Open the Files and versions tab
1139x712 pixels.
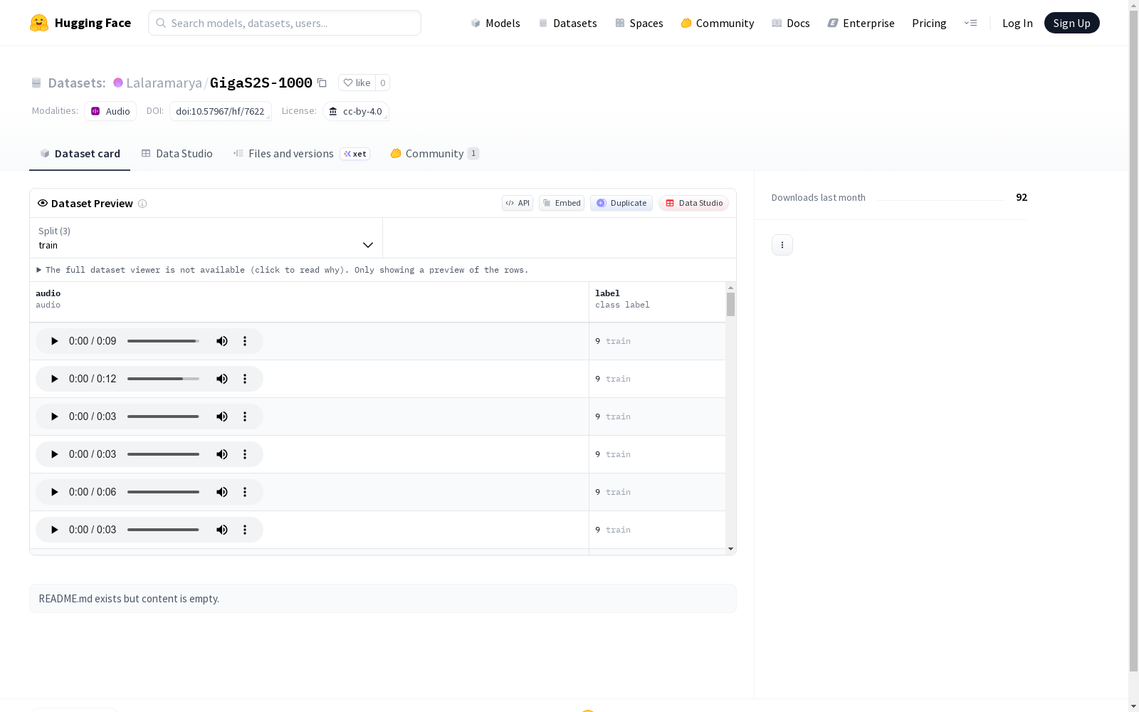click(x=301, y=154)
